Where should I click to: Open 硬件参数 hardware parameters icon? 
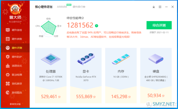click(8, 39)
